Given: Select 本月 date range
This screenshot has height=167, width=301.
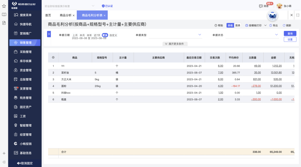Looking at the screenshot, I should pos(82,35).
